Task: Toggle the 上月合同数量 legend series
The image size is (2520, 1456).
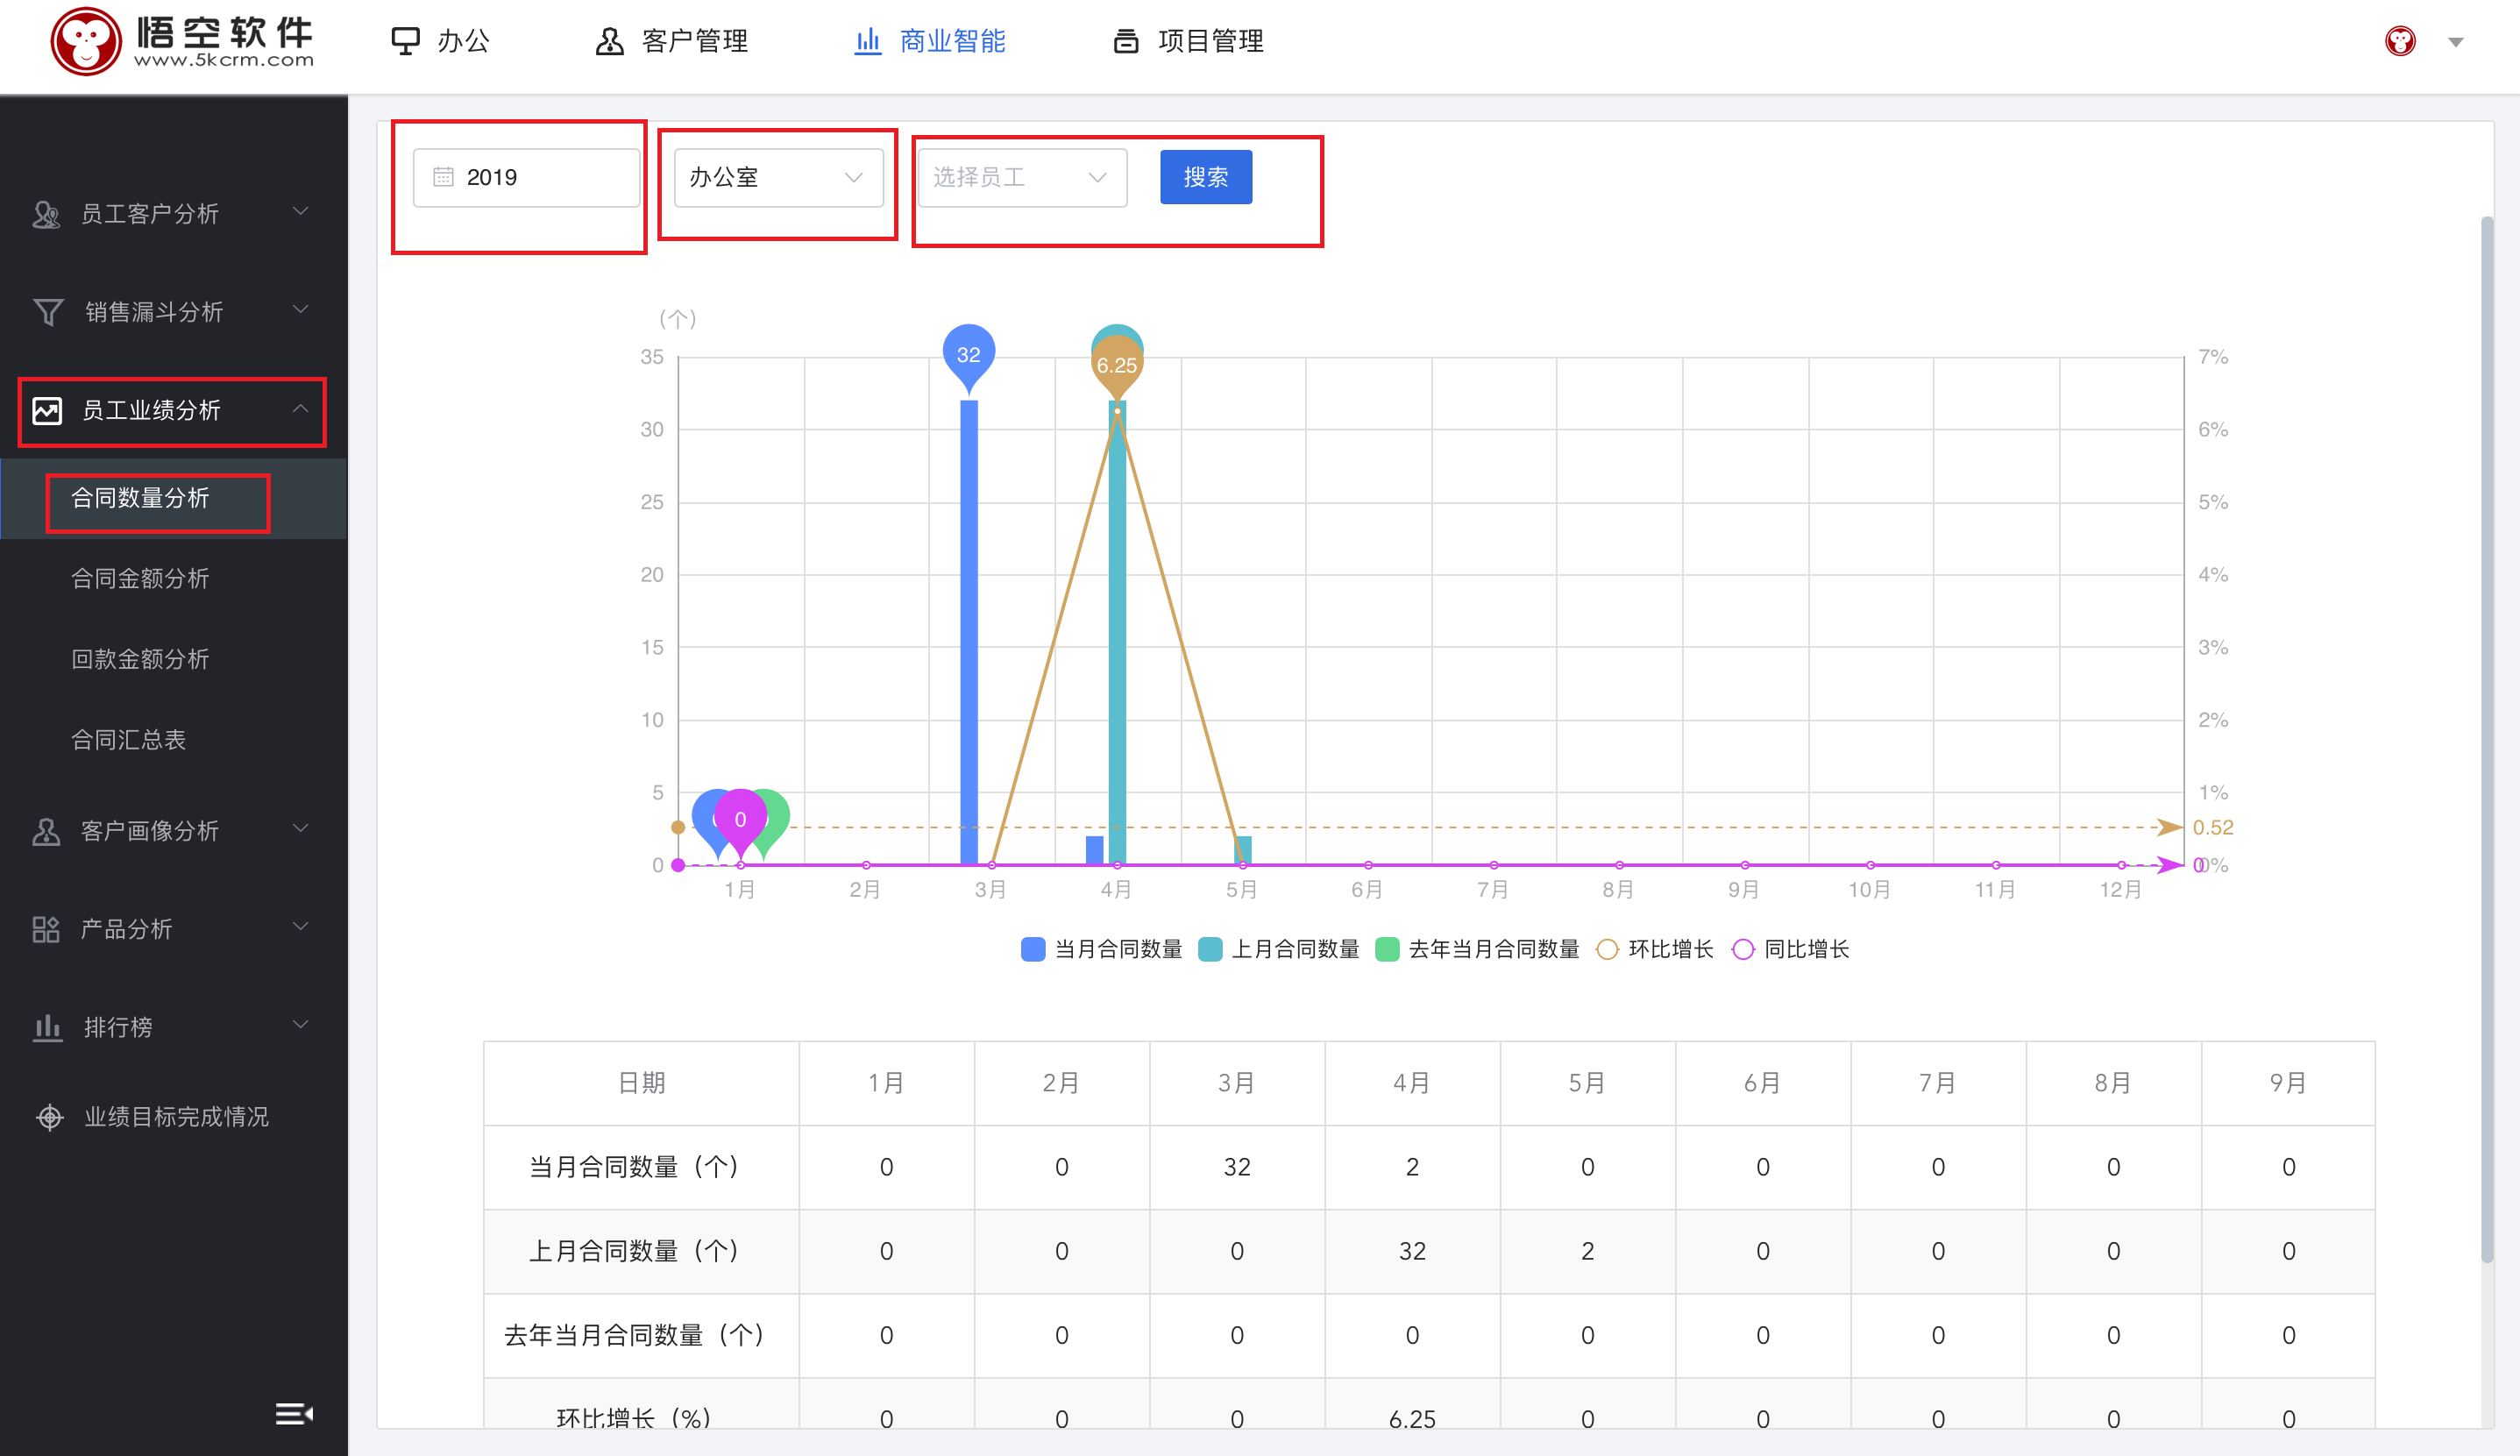Action: coord(1279,949)
